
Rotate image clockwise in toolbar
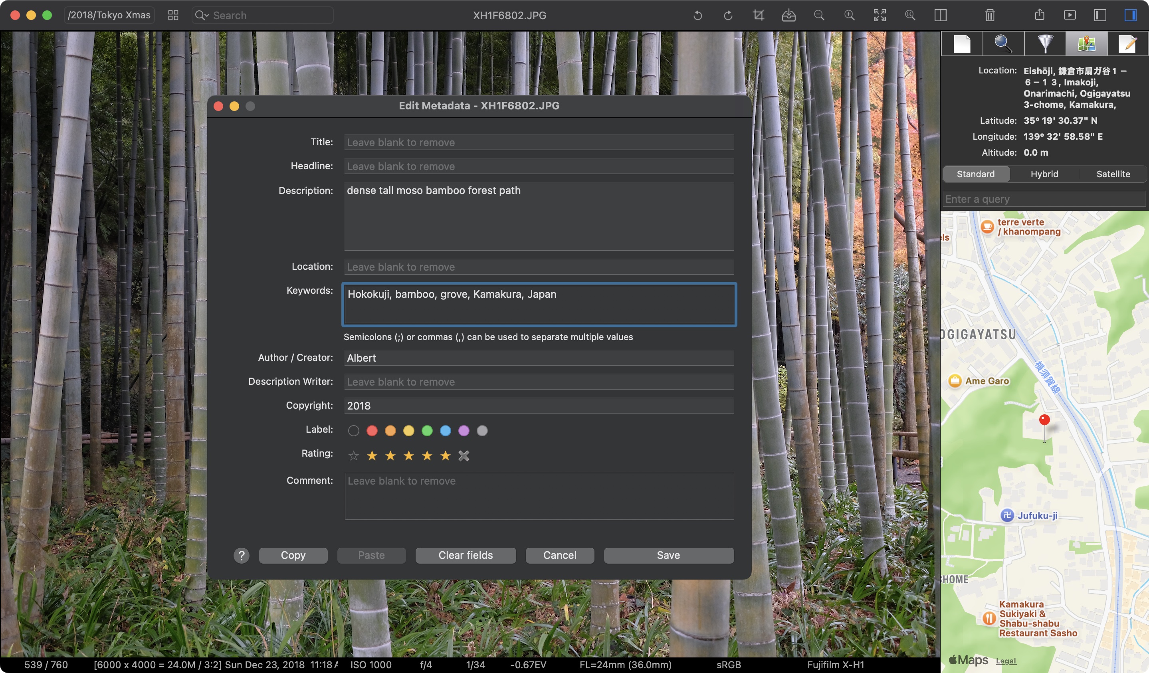click(728, 16)
